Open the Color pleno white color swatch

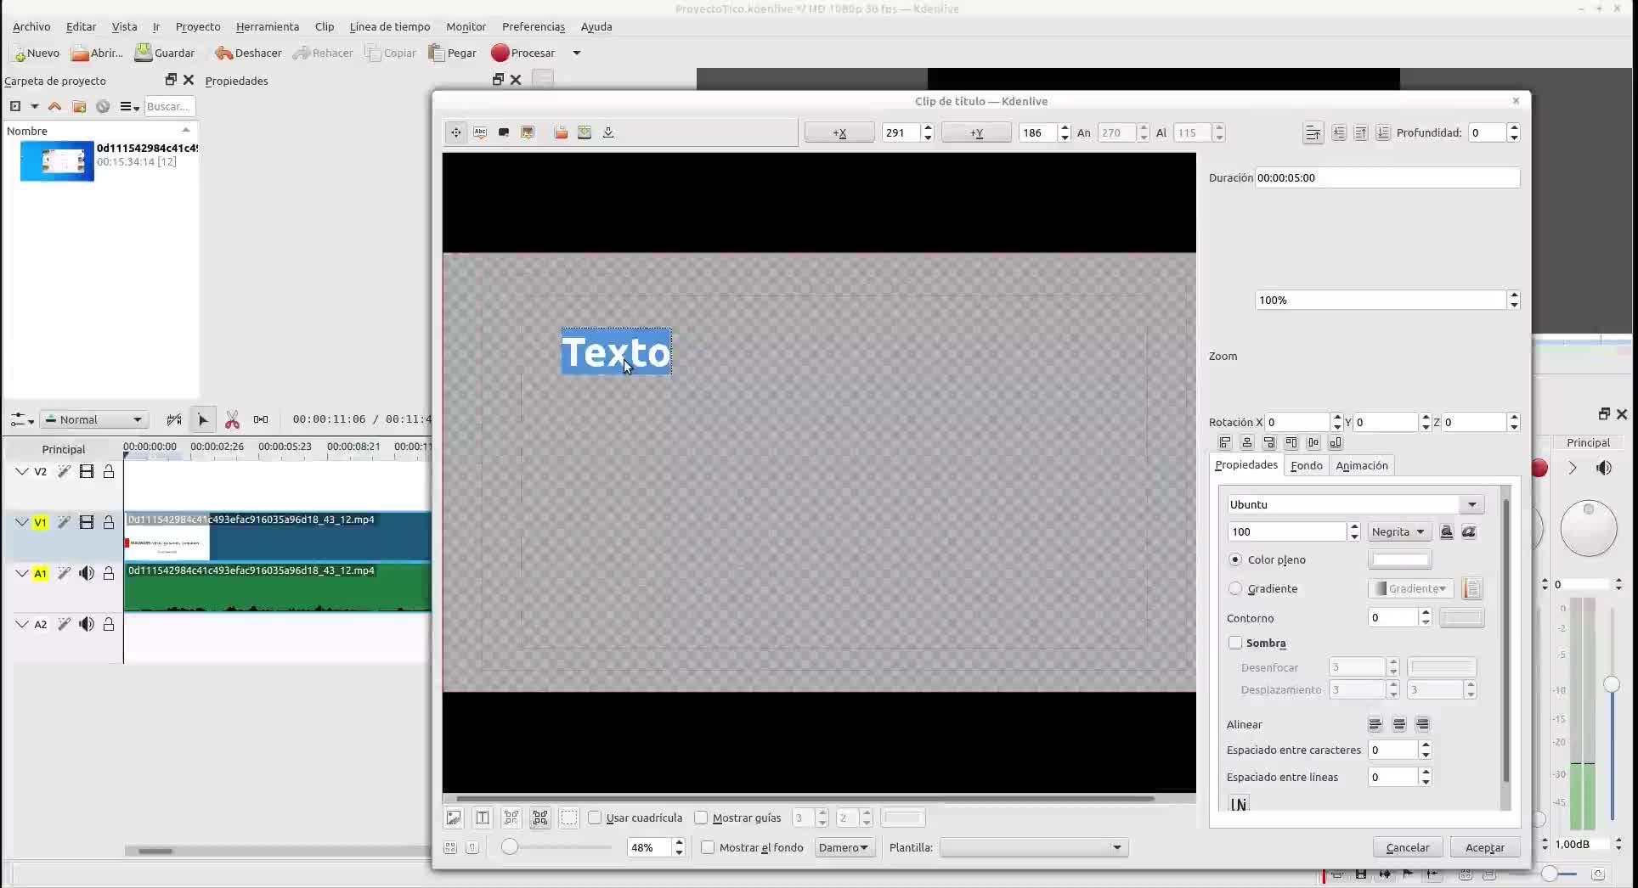(x=1399, y=560)
